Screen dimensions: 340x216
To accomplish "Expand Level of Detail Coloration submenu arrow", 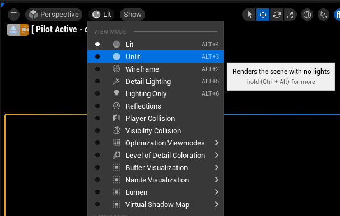I will pyautogui.click(x=217, y=155).
